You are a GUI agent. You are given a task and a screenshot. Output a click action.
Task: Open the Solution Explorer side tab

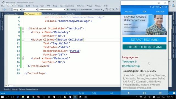click(174, 41)
